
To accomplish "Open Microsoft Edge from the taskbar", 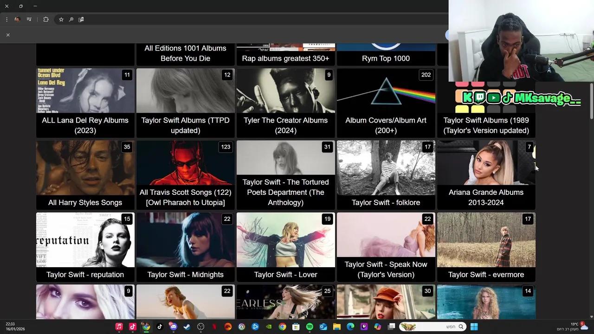I will point(350,327).
